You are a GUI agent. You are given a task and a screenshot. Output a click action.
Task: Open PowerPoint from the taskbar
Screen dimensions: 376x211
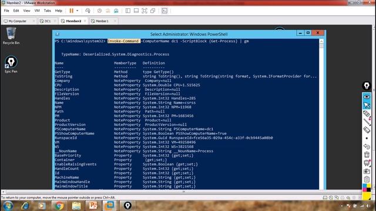tap(93, 206)
